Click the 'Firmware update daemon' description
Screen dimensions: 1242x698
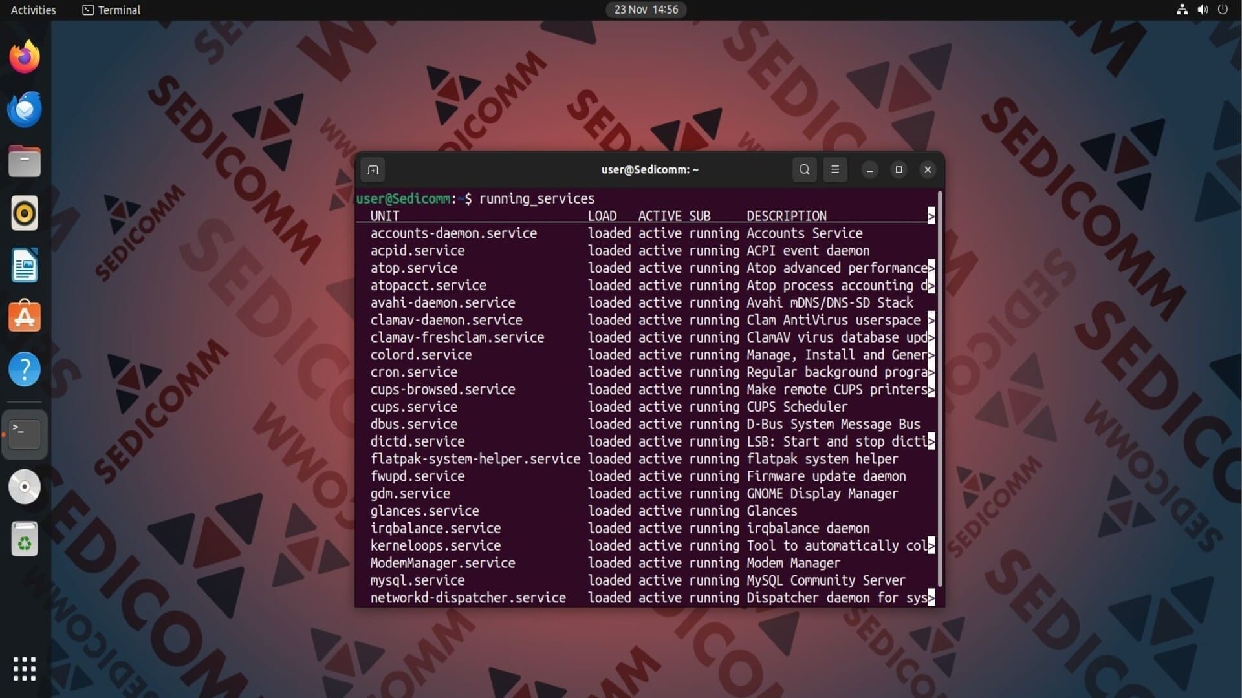[x=826, y=476]
